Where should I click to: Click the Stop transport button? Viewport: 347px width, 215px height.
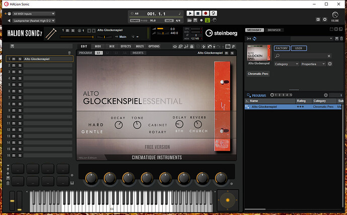pyautogui.click(x=198, y=13)
